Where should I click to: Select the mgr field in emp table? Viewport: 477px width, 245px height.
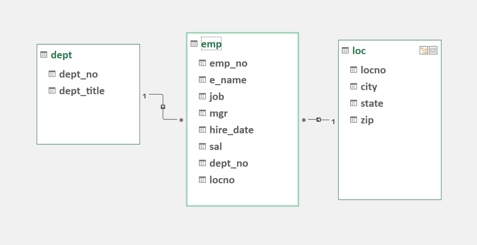[x=218, y=113]
